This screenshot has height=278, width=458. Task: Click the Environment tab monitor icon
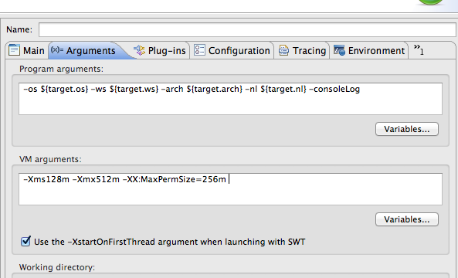(339, 50)
